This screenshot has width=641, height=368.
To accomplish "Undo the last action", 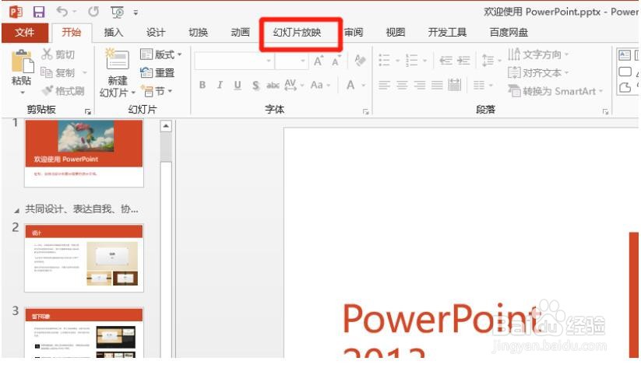I will coord(62,12).
